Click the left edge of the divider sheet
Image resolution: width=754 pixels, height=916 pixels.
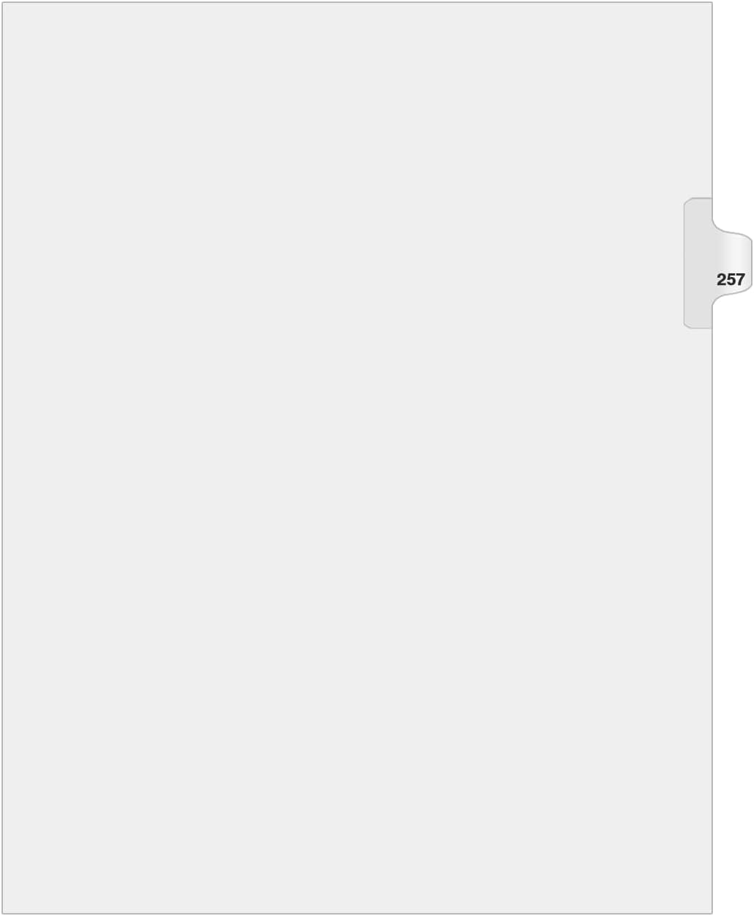3,458
